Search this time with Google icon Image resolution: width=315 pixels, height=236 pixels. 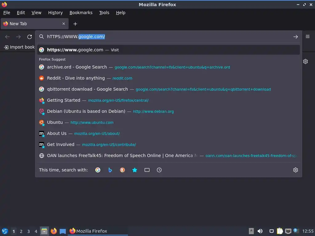pos(98,170)
